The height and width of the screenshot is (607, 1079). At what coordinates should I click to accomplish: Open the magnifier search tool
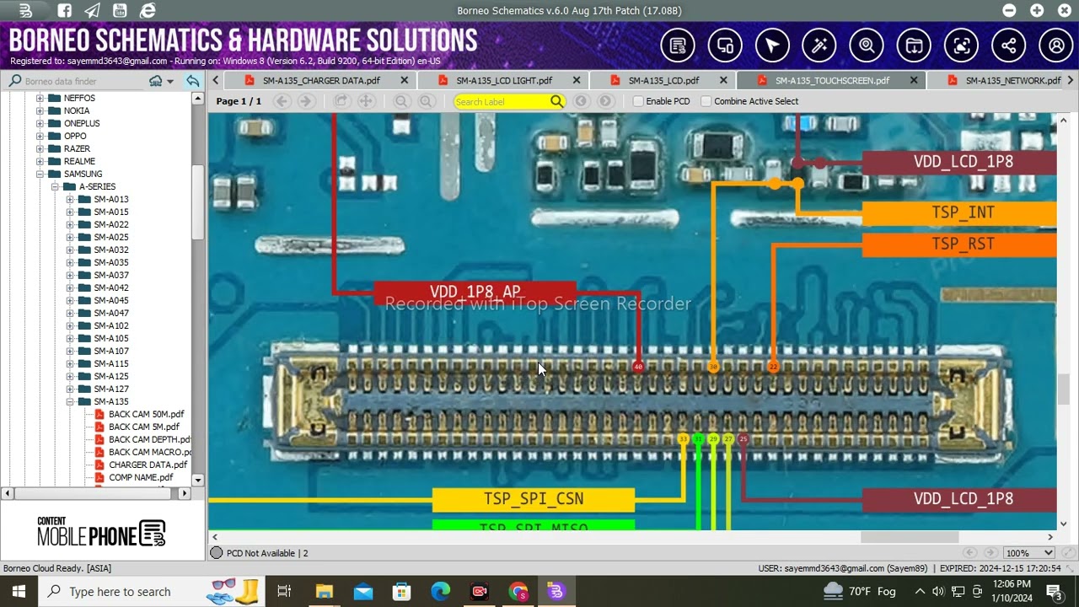[x=867, y=46]
